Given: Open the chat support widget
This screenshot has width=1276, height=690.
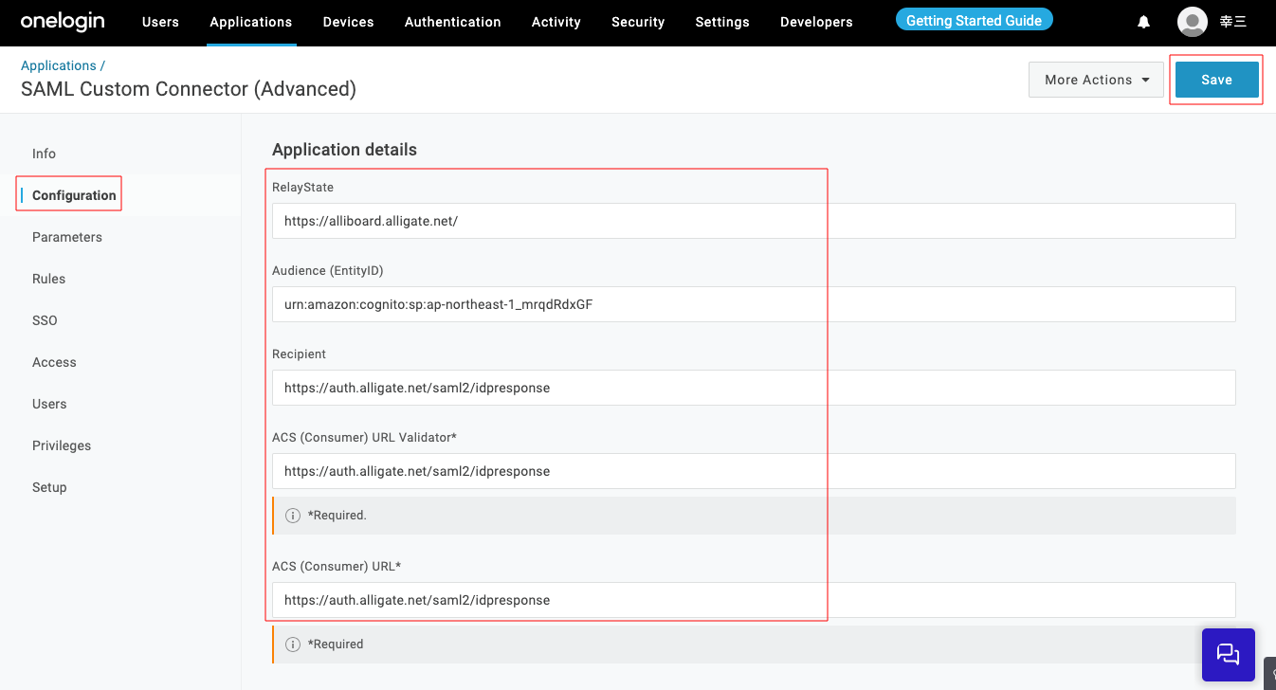Looking at the screenshot, I should (1228, 654).
